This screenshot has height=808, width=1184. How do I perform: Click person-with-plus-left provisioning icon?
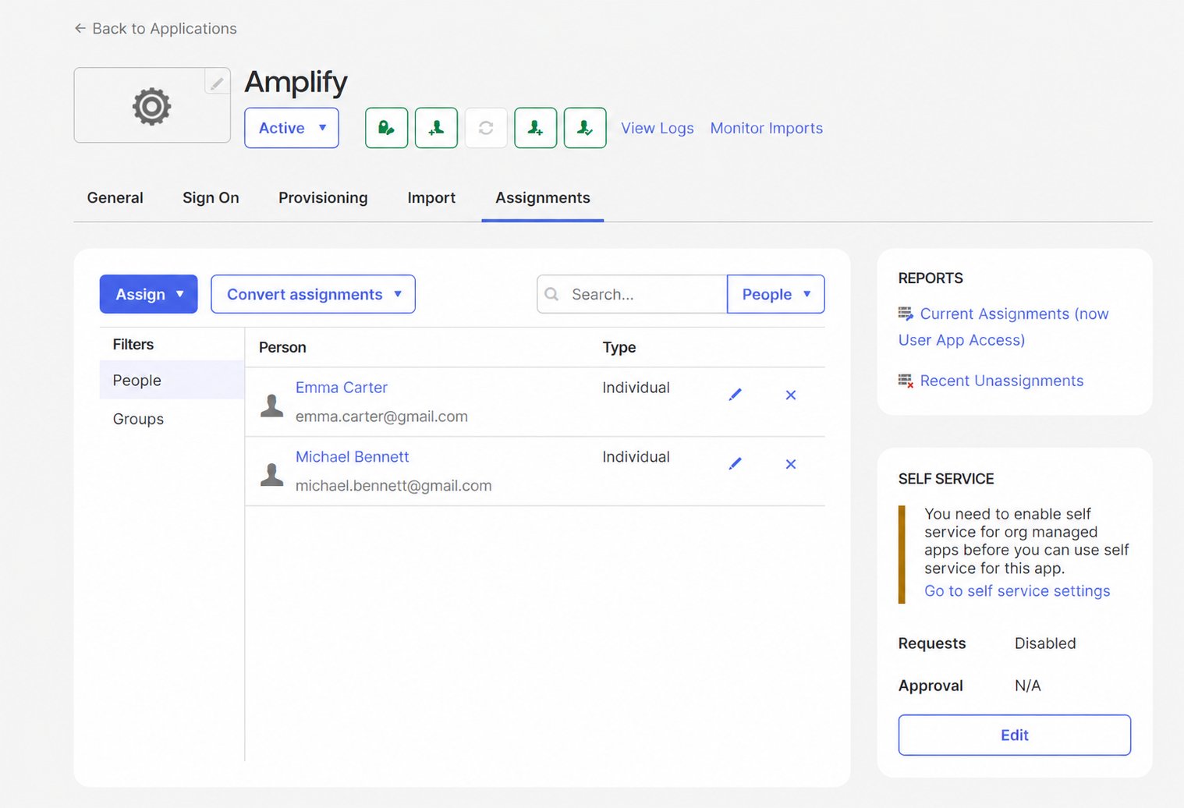click(436, 128)
